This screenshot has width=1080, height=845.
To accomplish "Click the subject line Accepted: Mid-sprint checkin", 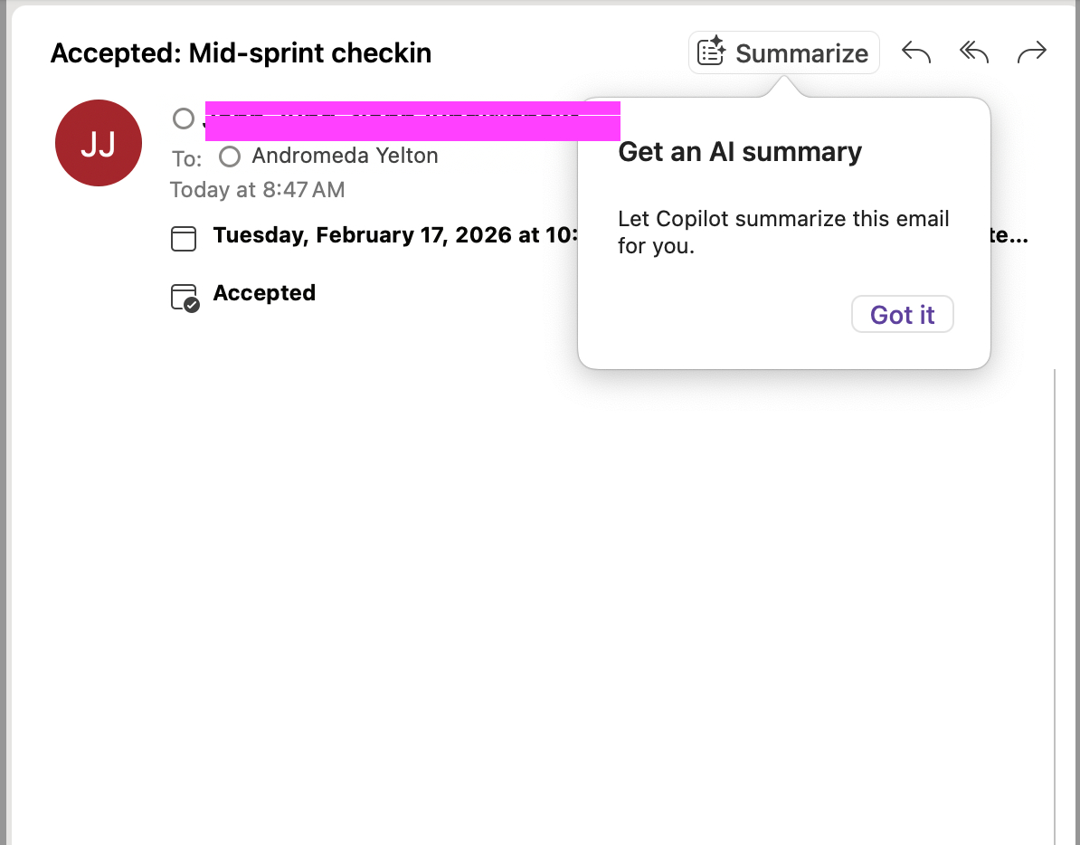I will (x=241, y=53).
